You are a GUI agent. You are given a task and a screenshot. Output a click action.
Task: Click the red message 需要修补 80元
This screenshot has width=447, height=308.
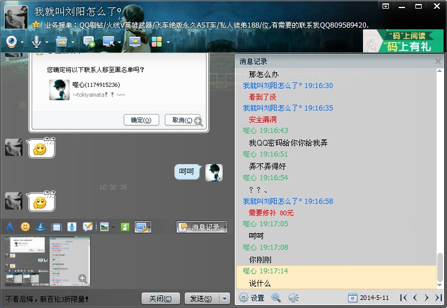point(271,213)
